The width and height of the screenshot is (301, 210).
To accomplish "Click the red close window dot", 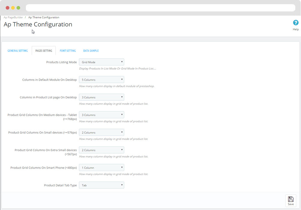I will click(x=8, y=8).
